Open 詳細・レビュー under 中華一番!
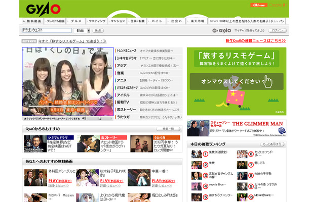 point(162,186)
